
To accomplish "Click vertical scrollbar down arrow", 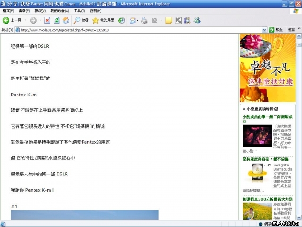I will click(299, 218).
